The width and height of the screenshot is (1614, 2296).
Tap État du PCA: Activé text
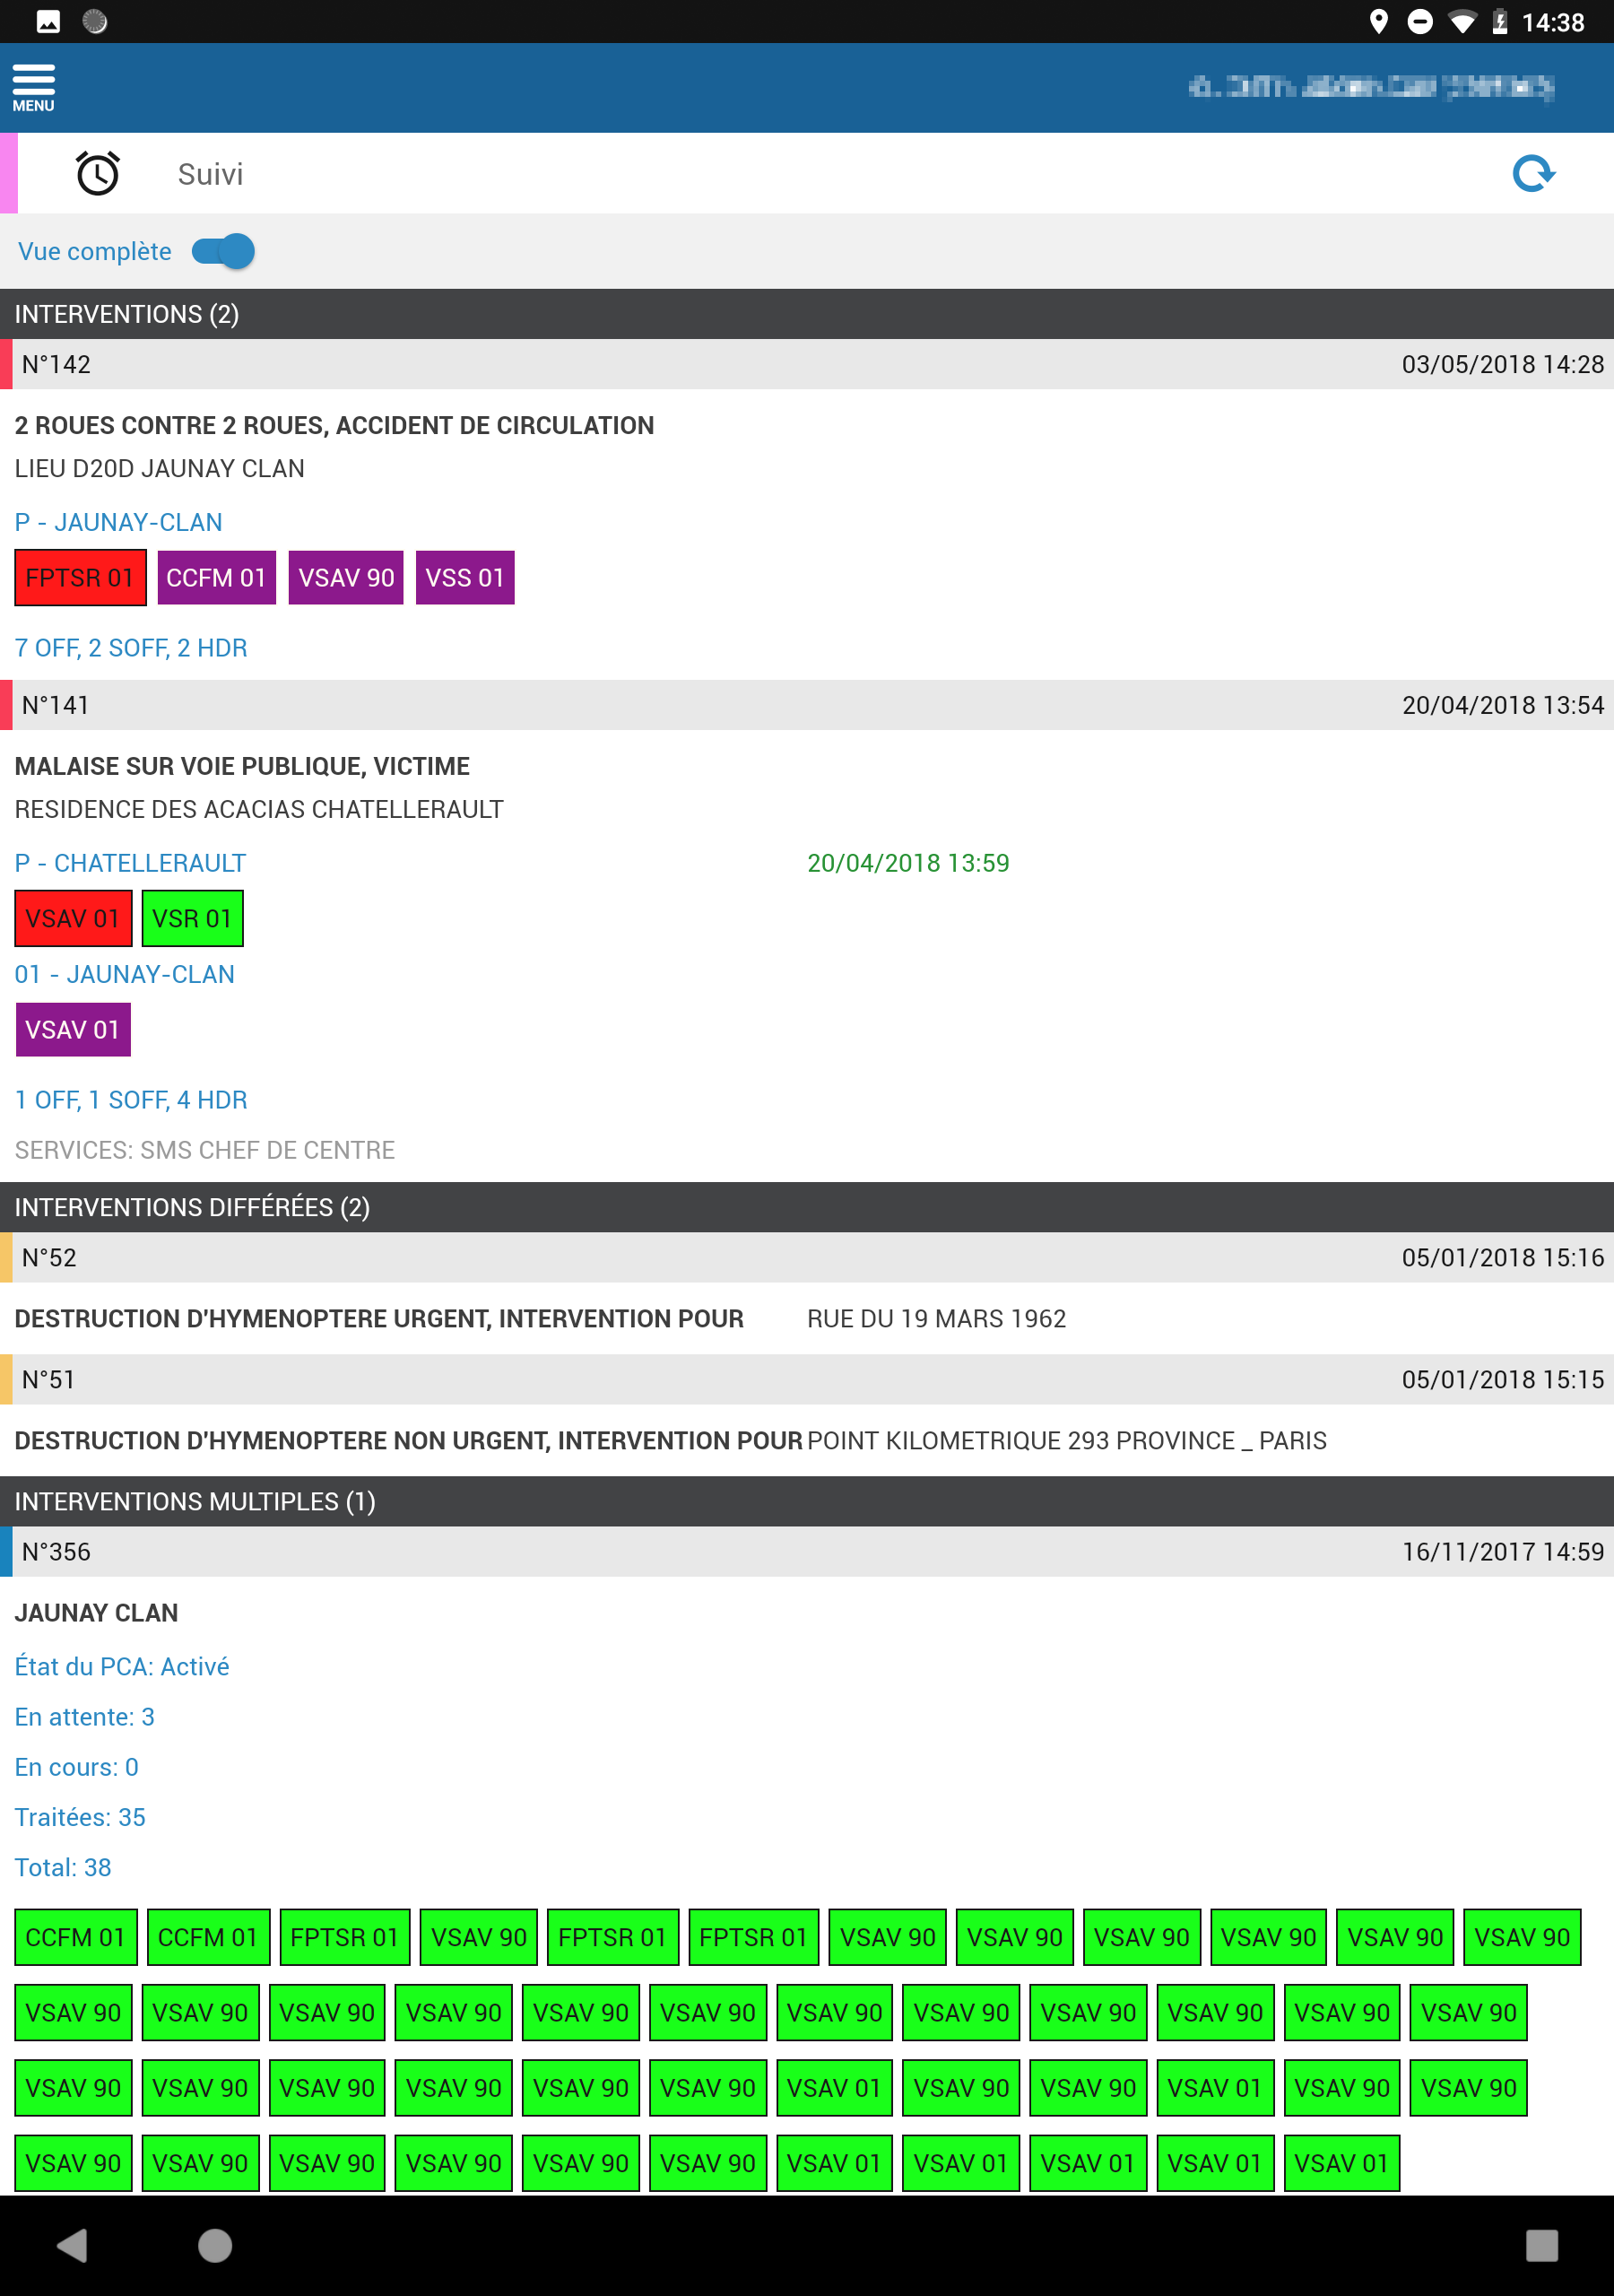pyautogui.click(x=122, y=1666)
